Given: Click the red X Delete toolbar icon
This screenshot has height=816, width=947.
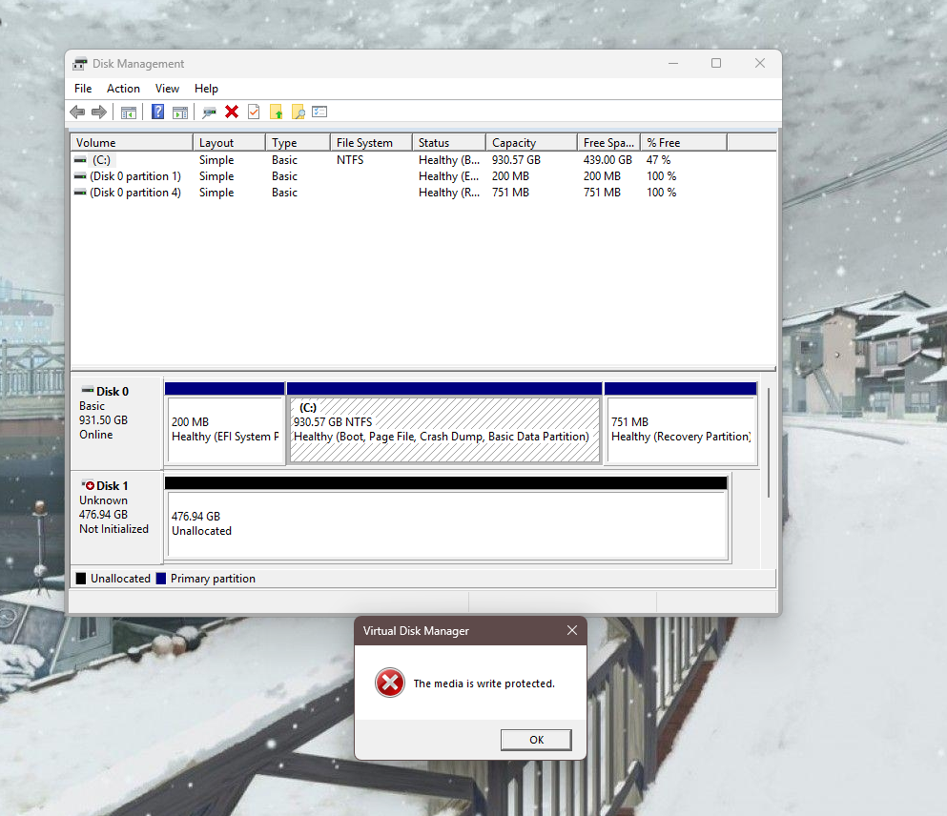Looking at the screenshot, I should tap(232, 112).
